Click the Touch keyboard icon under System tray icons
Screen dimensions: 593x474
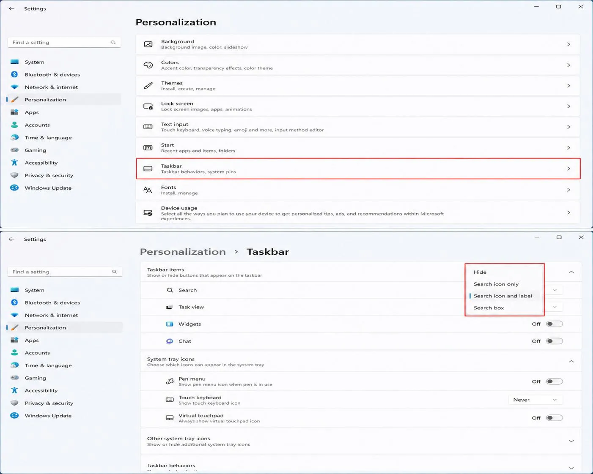pos(170,400)
